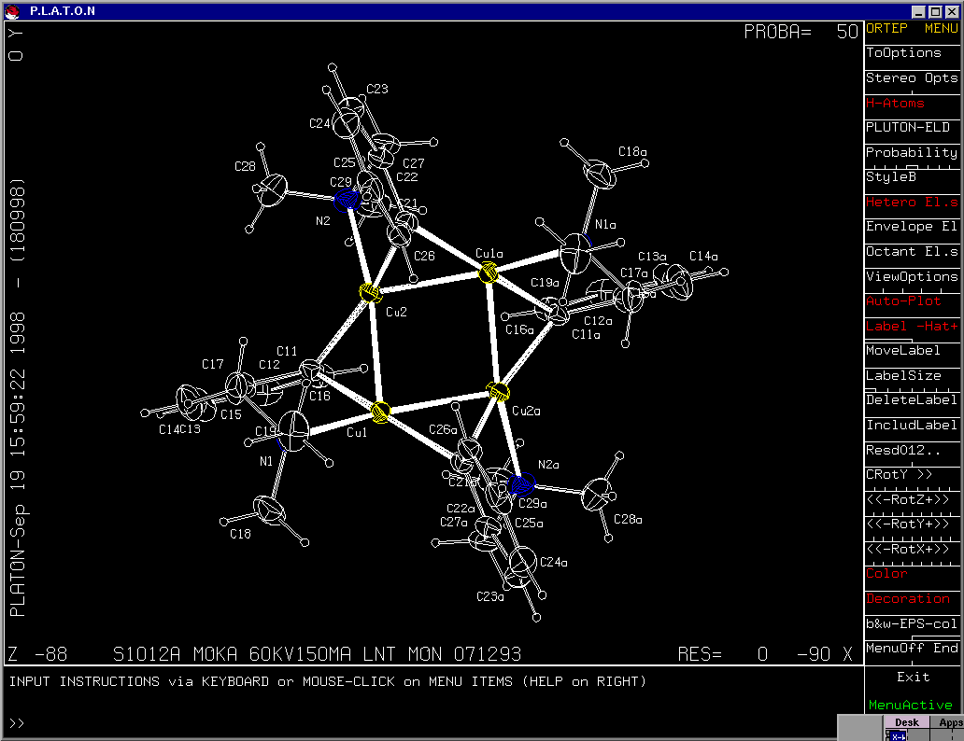
Task: Switch to PLUTON-ELD plot mode
Action: [912, 128]
